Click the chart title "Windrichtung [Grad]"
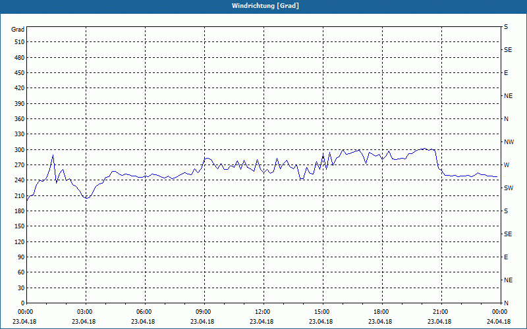The width and height of the screenshot is (527, 329). (265, 6)
